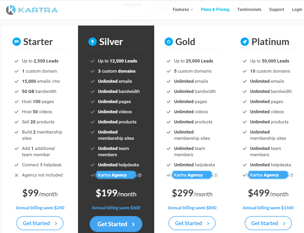Click the Kartra logo icon
Viewport: 304px width, 233px height.
click(11, 10)
